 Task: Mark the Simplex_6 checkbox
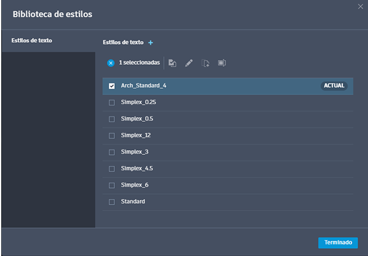point(111,185)
